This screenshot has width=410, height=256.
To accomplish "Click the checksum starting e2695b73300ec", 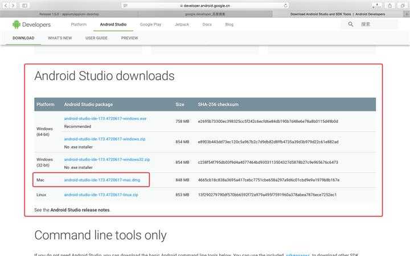I will coord(268,121).
